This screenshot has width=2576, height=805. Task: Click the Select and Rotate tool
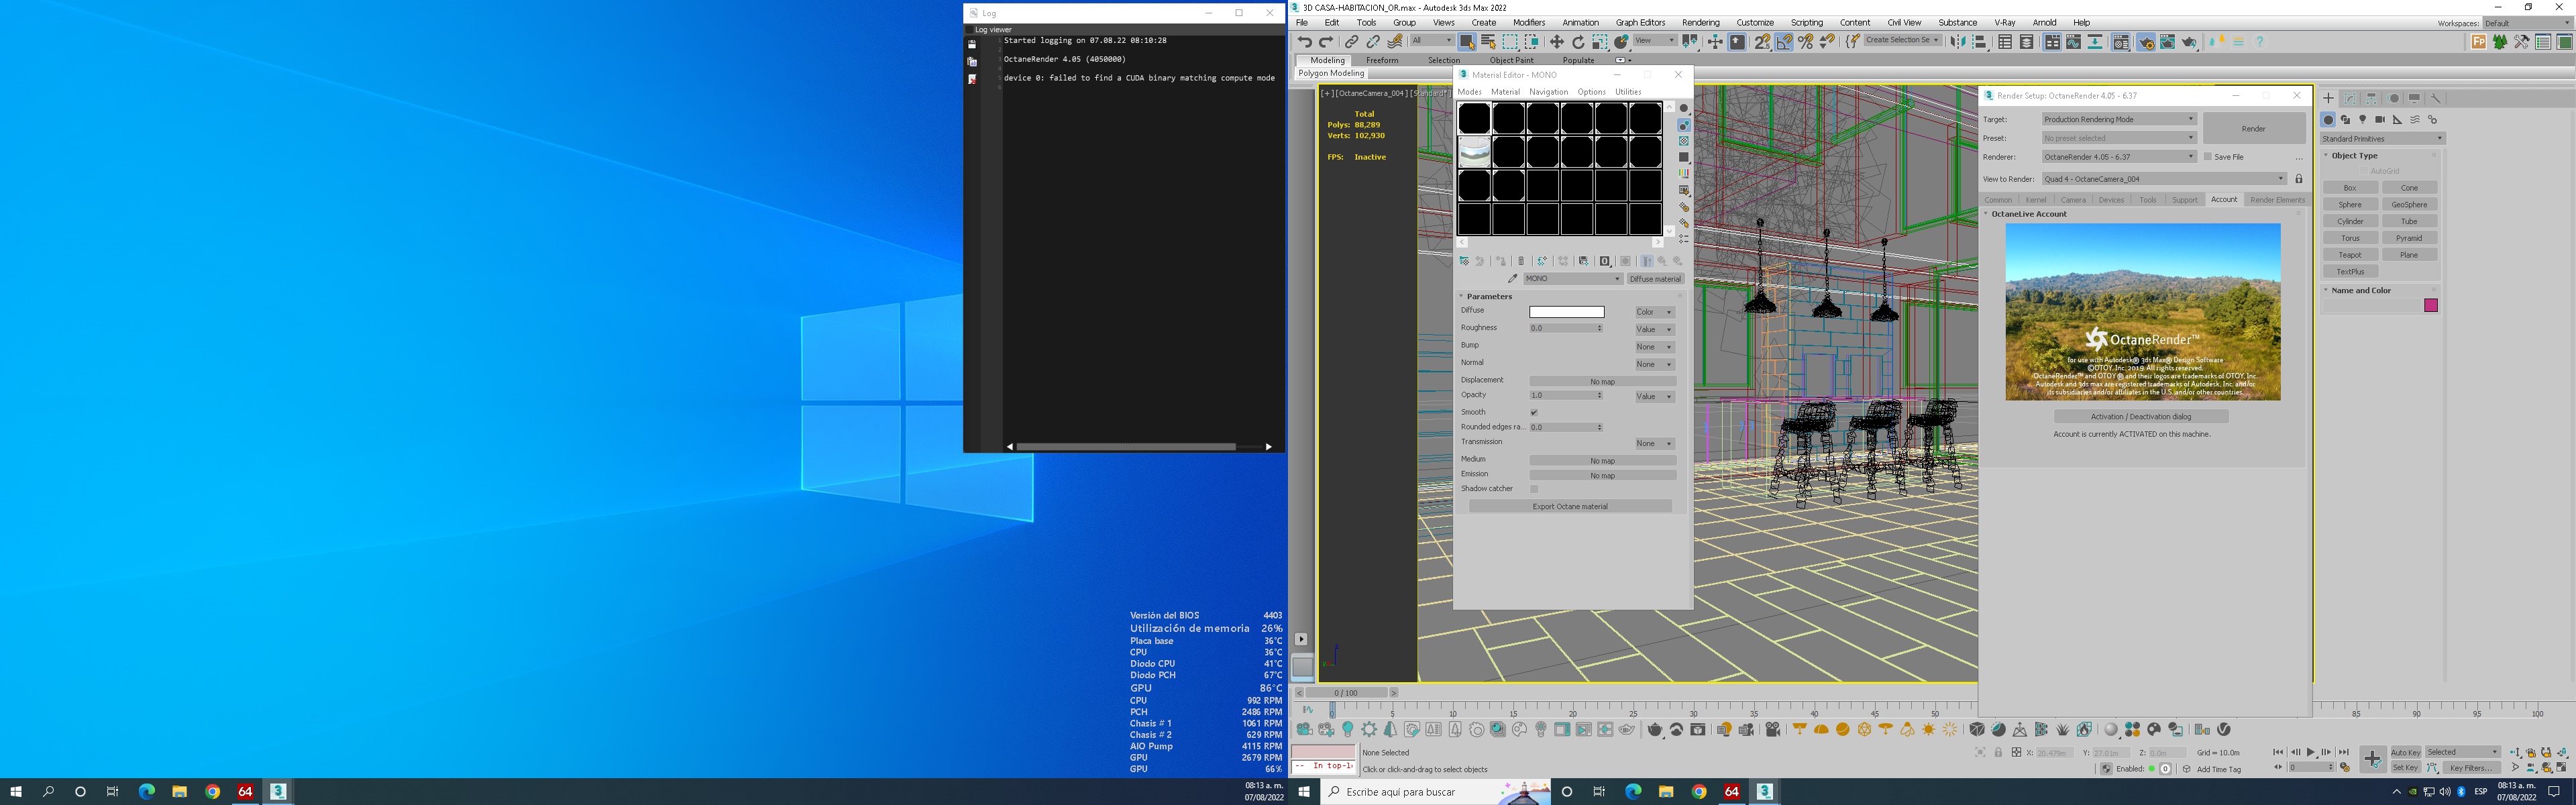click(x=1578, y=42)
